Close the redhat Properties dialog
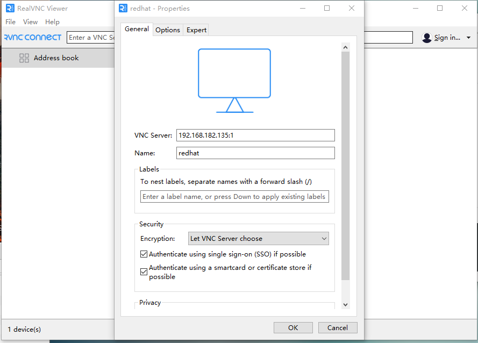 (x=352, y=8)
